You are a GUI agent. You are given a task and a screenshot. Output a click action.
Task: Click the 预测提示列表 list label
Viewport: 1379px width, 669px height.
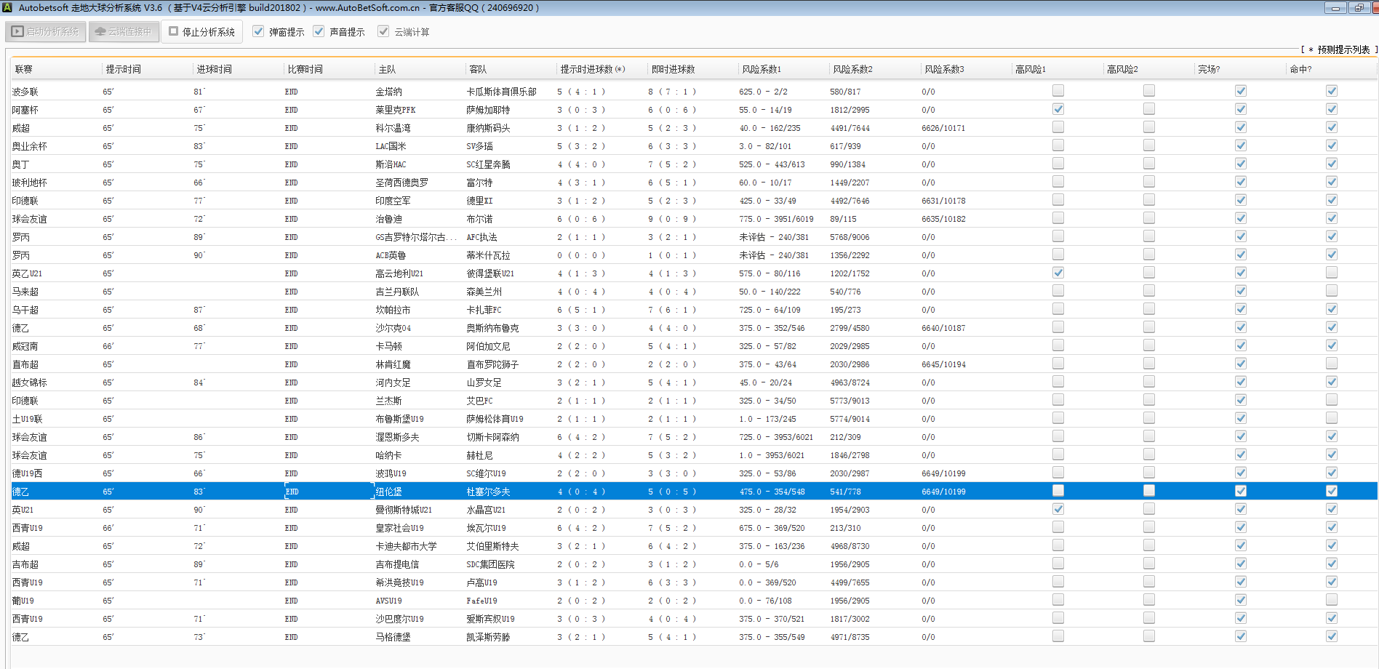(x=1343, y=49)
